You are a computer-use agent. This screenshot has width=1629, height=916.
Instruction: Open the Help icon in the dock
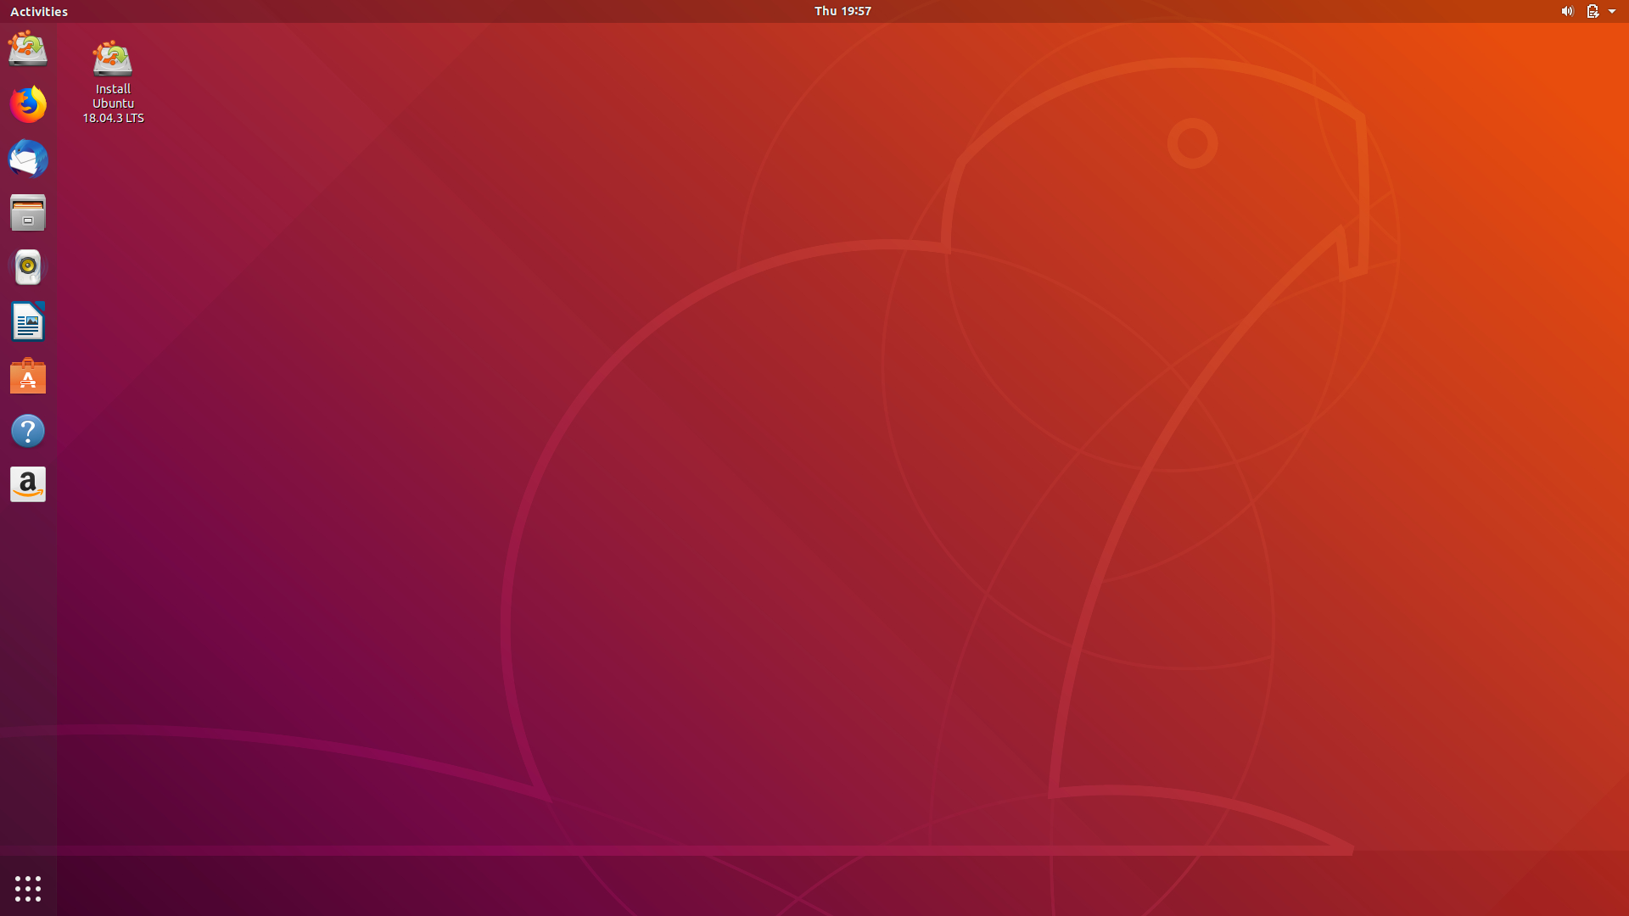point(28,431)
